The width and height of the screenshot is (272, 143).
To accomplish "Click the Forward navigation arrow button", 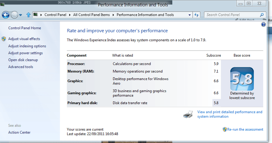I will click(14, 15).
